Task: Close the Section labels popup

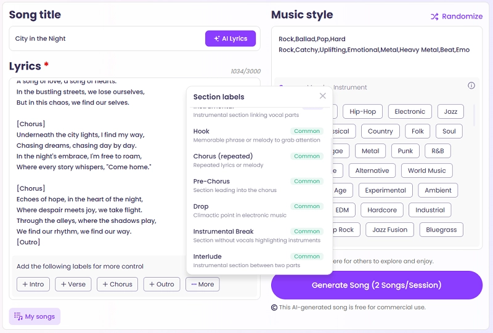Action: pyautogui.click(x=322, y=96)
